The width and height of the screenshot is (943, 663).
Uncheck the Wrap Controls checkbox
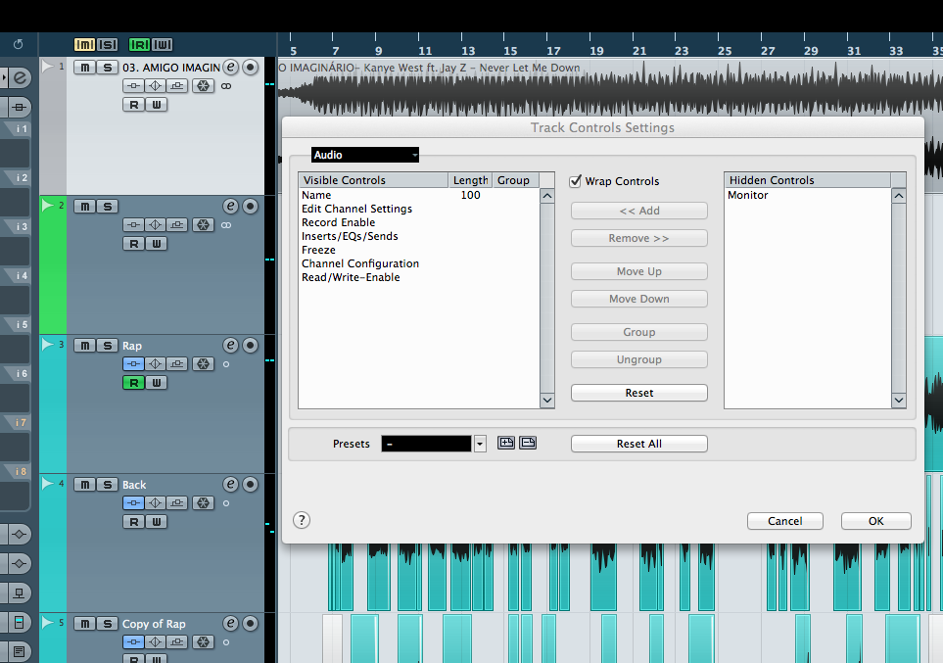[576, 181]
